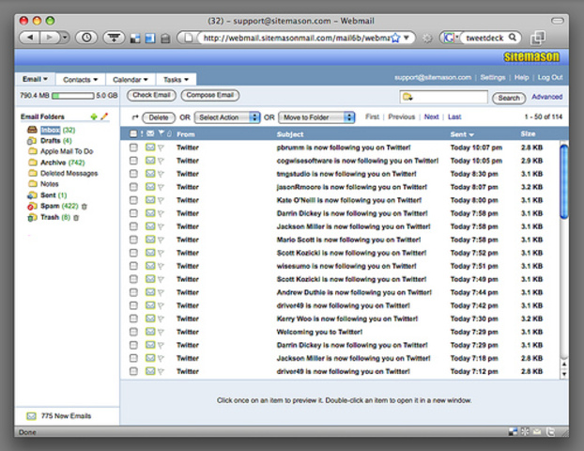Open the Advanced search link
Viewport: 584px width, 451px height.
click(x=546, y=97)
